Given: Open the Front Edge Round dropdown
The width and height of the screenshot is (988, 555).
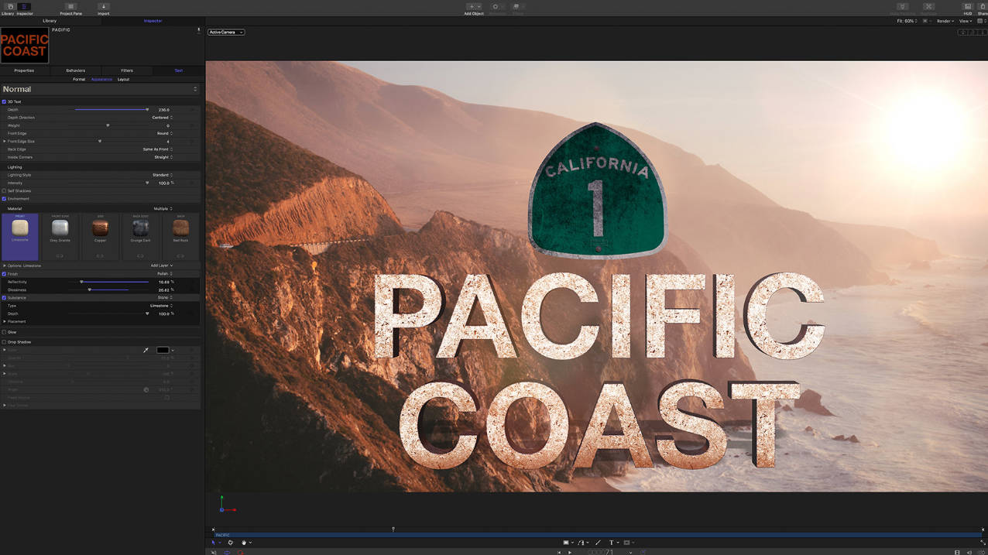Looking at the screenshot, I should [x=164, y=133].
